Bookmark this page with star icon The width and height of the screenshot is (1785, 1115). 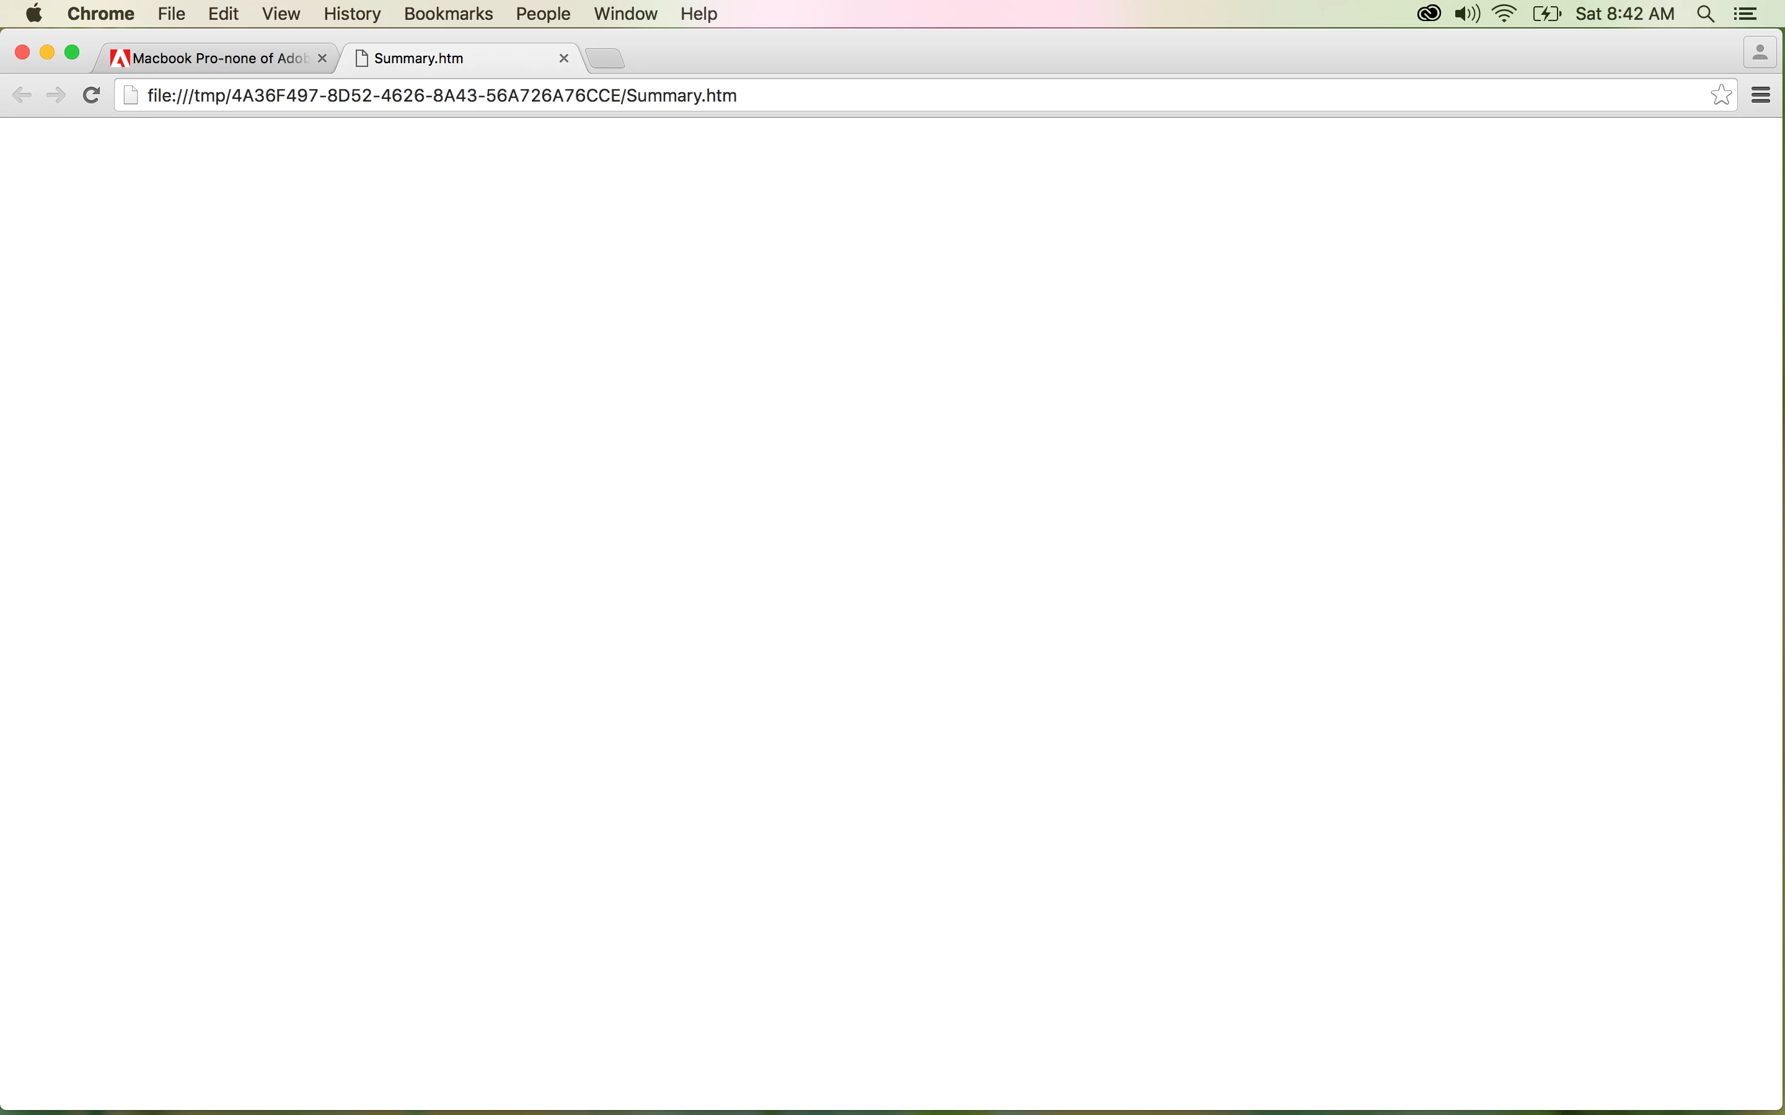pyautogui.click(x=1721, y=95)
